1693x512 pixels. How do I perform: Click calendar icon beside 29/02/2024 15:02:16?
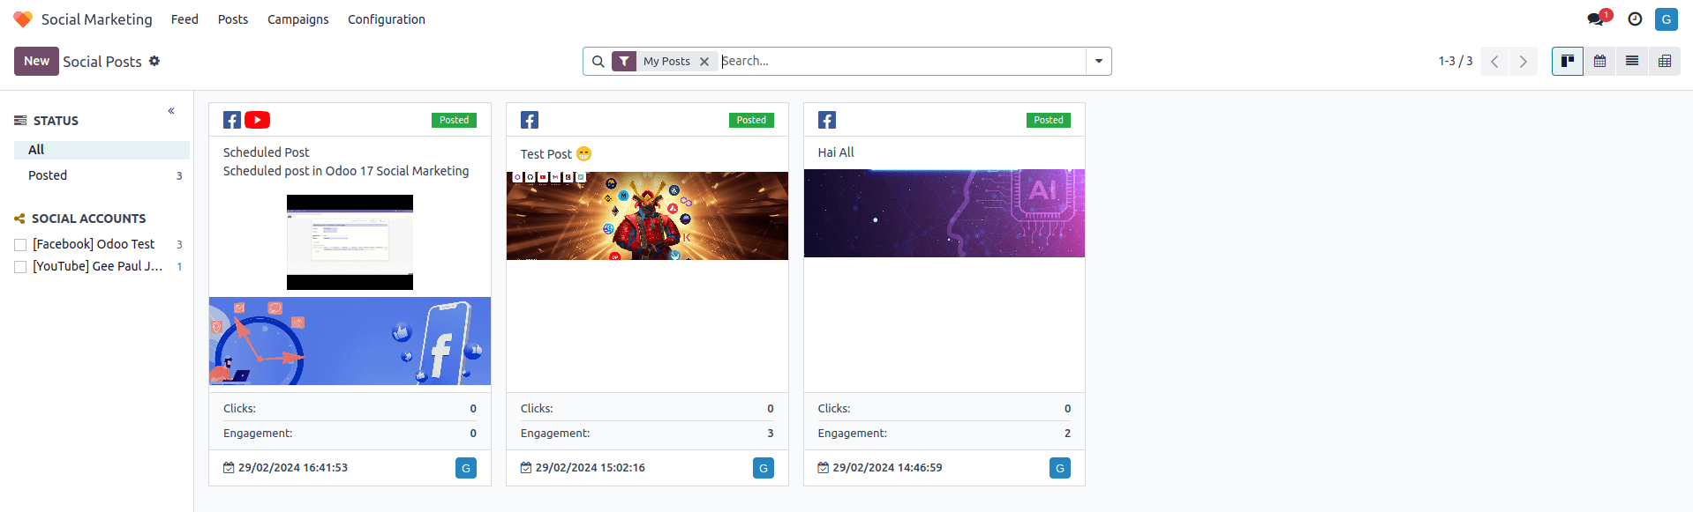coord(526,468)
